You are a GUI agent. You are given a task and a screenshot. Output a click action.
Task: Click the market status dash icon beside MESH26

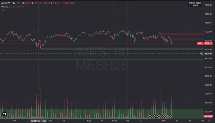19,3
